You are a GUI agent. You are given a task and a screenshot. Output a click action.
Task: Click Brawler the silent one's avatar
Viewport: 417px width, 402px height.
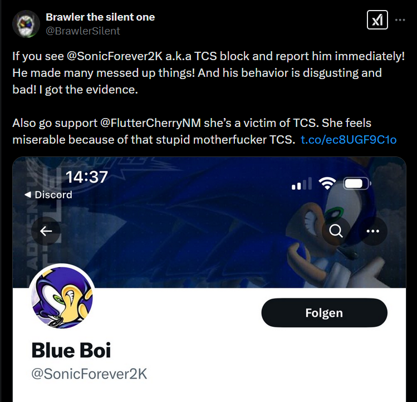pyautogui.click(x=26, y=24)
